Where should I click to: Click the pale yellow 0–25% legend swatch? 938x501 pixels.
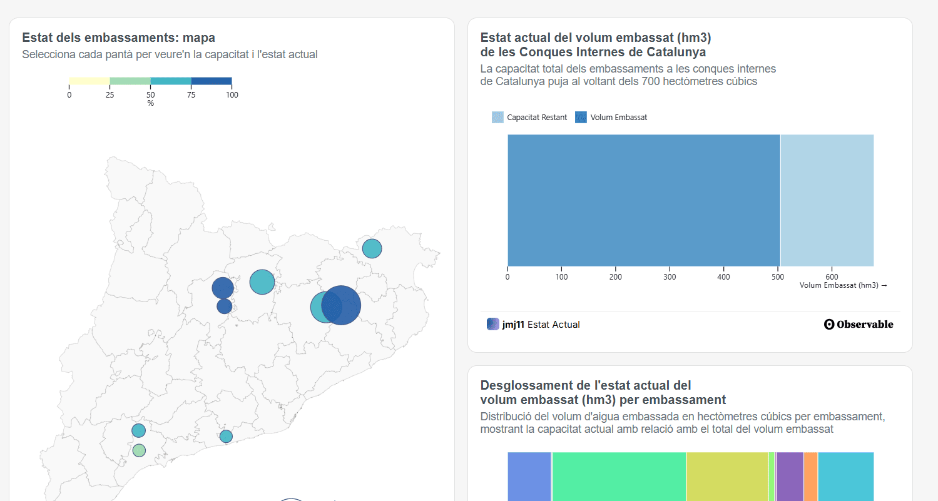click(x=89, y=81)
